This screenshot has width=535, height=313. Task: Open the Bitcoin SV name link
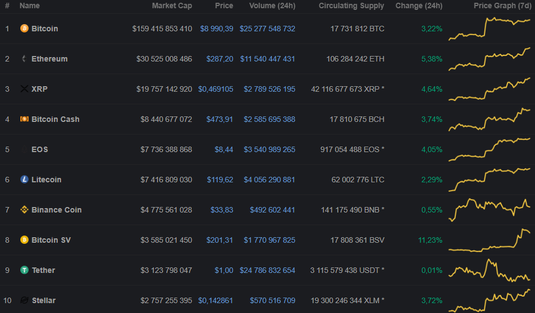(x=51, y=240)
